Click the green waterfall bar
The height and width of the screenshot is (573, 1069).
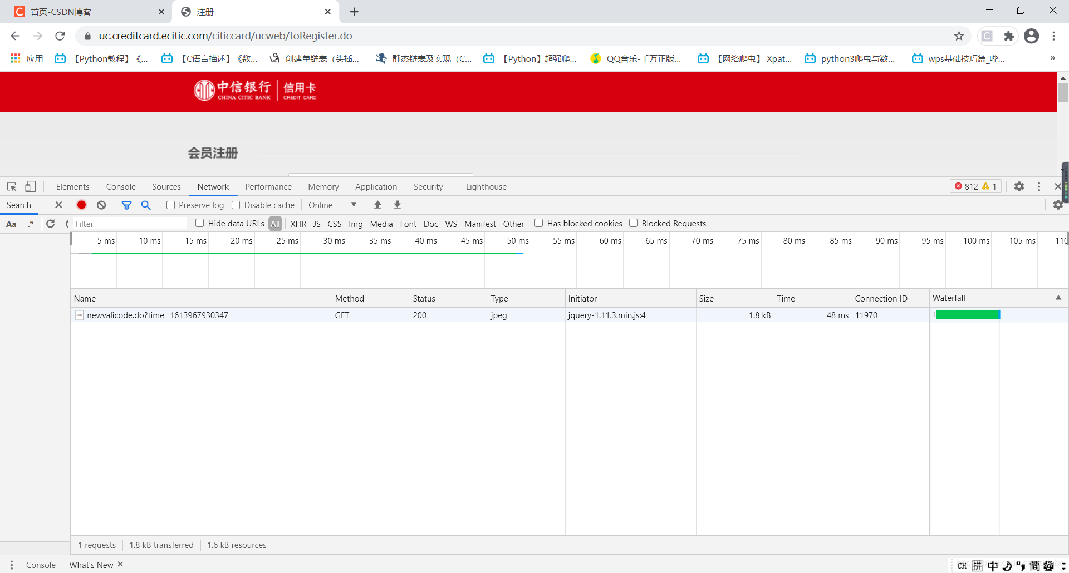968,315
